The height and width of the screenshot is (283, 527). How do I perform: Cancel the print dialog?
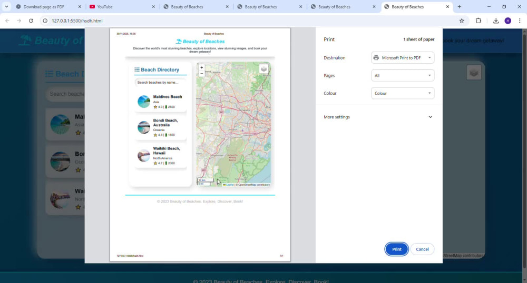coord(422,249)
